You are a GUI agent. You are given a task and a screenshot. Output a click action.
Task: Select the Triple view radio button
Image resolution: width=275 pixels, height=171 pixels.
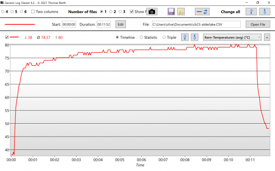click(x=164, y=38)
